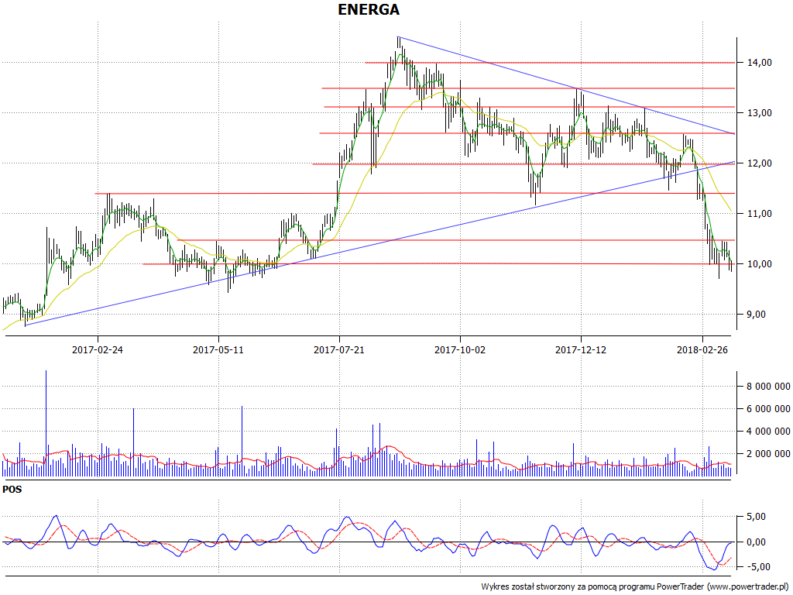
Task: Click the tallest volume spike above 8 000 000
Action: click(x=46, y=423)
